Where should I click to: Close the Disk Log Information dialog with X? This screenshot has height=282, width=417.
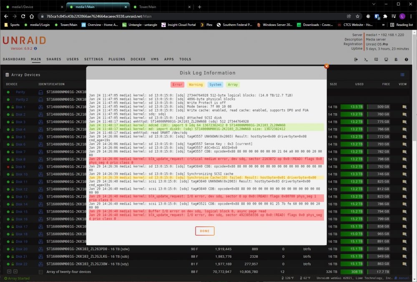tap(327, 66)
